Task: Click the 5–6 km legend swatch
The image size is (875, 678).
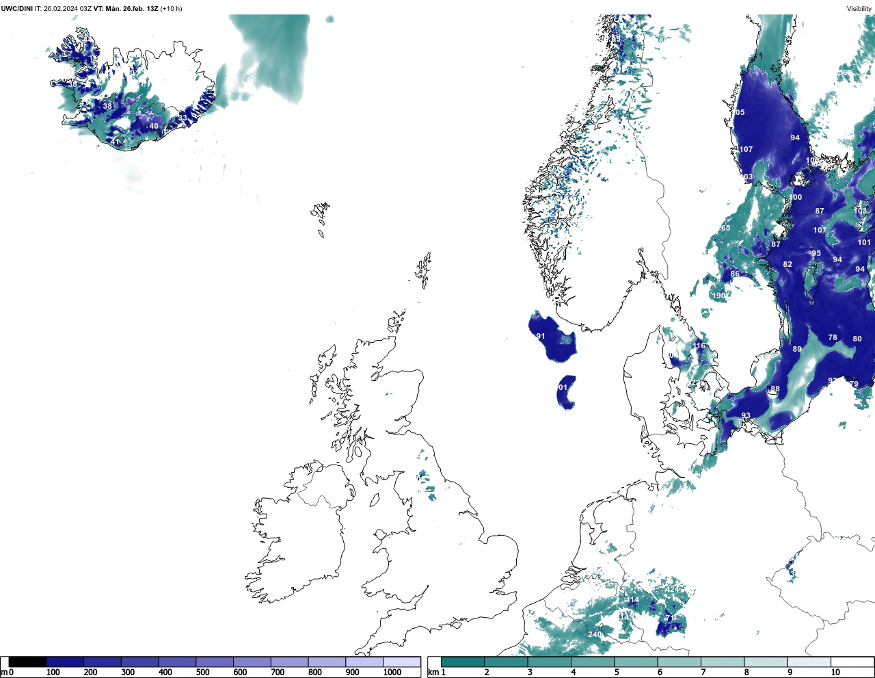Action: point(636,662)
